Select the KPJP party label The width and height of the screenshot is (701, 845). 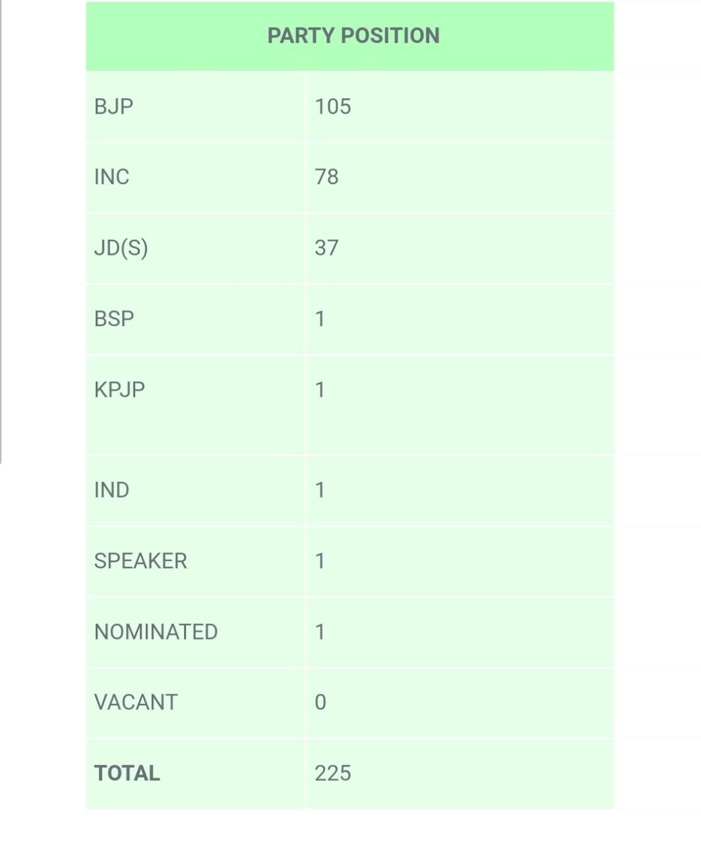[x=119, y=389]
